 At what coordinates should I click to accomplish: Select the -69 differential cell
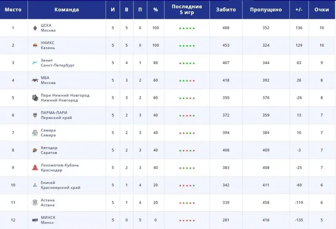[299, 185]
